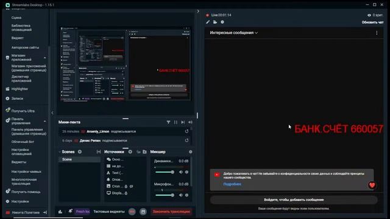Pause the mini feed event queue

click(x=175, y=122)
